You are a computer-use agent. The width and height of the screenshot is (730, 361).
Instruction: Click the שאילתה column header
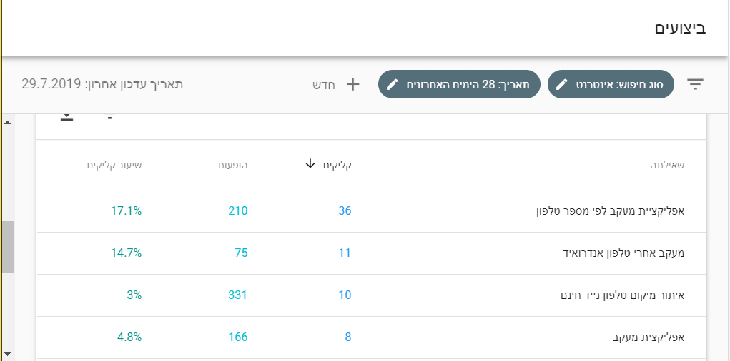(667, 165)
